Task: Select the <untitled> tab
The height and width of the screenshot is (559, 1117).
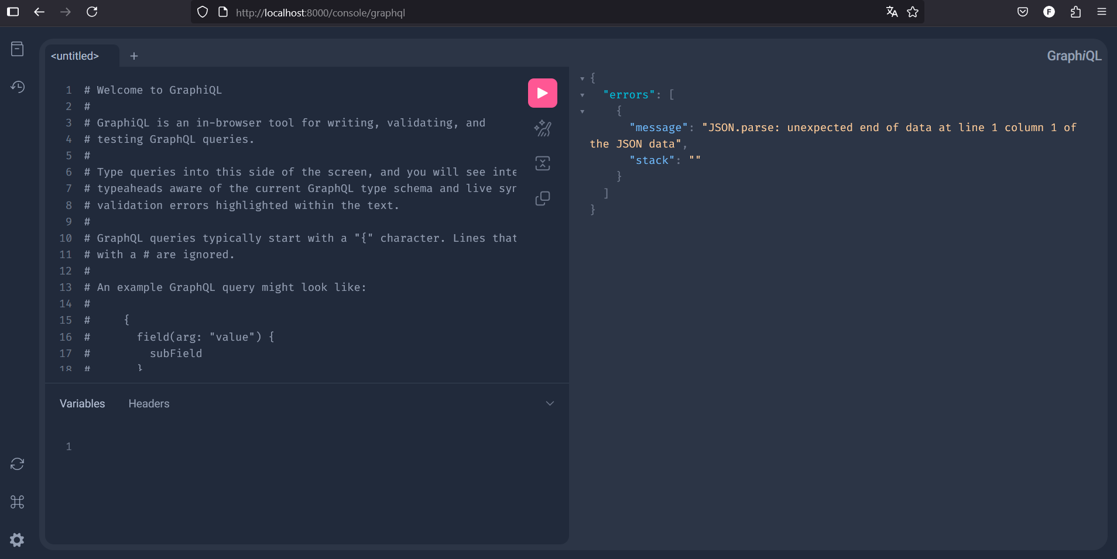Action: pyautogui.click(x=75, y=56)
